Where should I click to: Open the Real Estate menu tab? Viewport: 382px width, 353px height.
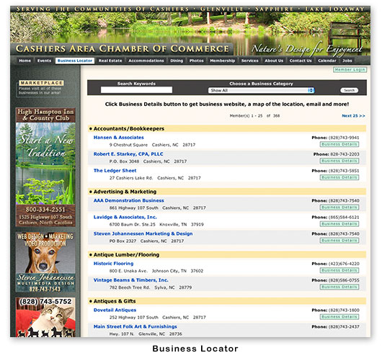point(110,61)
